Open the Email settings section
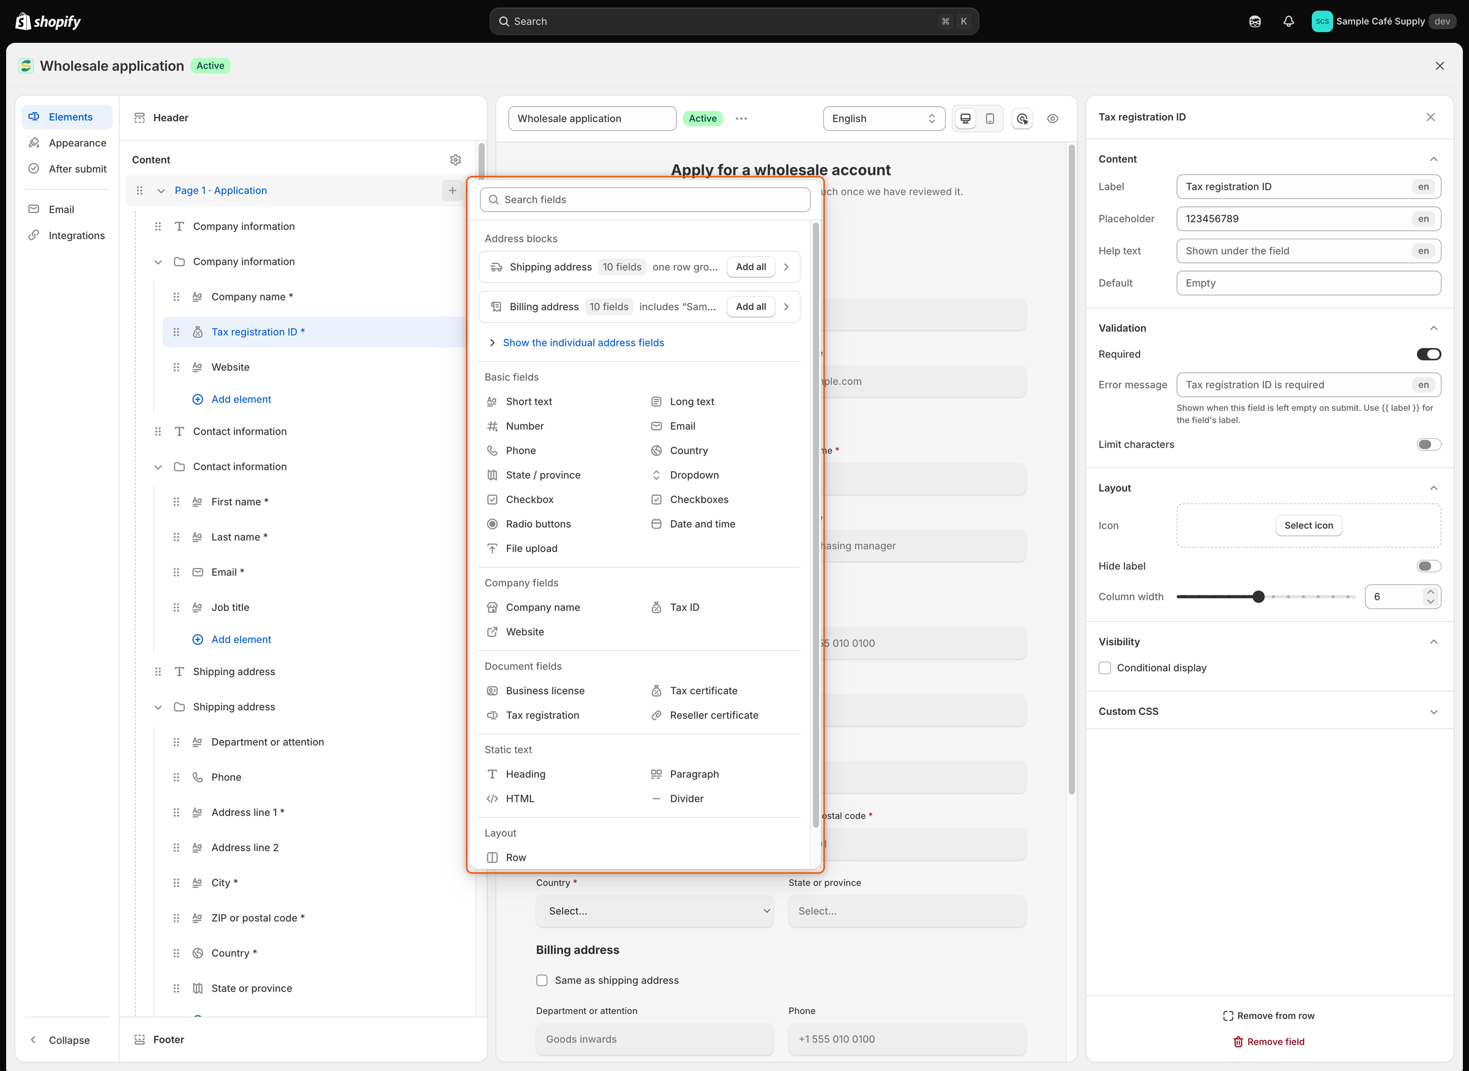This screenshot has height=1071, width=1469. pyautogui.click(x=67, y=209)
